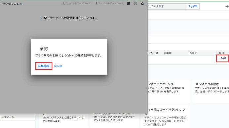Click the 外部 IP column header
Screen dimensions: 229x128
pyautogui.click(x=193, y=53)
